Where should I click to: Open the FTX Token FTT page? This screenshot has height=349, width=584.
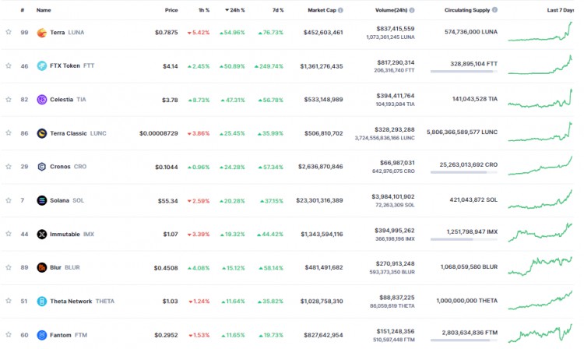coord(72,66)
